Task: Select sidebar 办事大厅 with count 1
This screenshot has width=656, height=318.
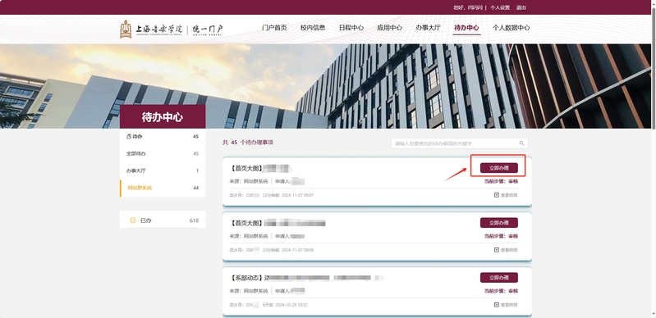Action: click(x=163, y=171)
